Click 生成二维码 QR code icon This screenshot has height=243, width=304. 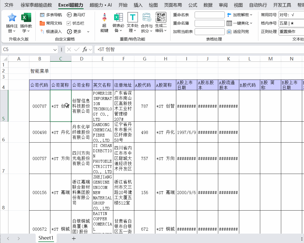click(161, 17)
